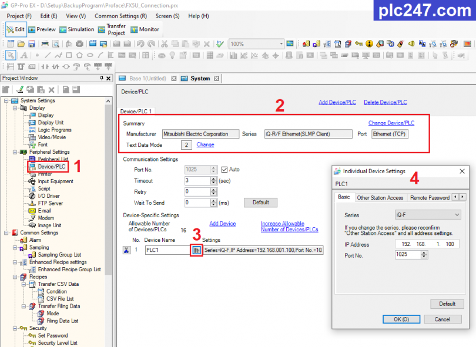Click the PLC1 device settings icon
Image resolution: width=476 pixels, height=347 pixels.
[x=196, y=250]
